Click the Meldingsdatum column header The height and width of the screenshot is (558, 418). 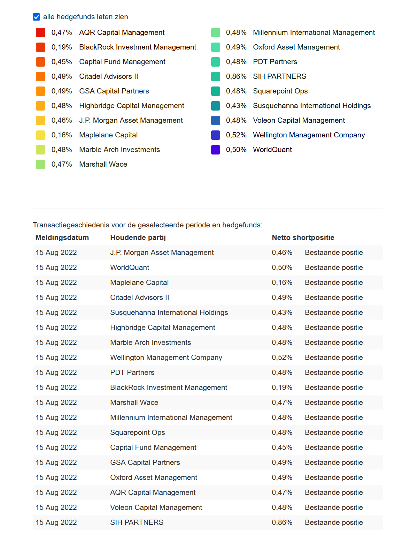(x=62, y=237)
